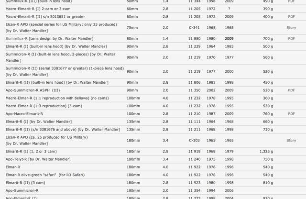Click 'Apo-Telyt-R [by Dr. Walter Mandler]' entry

point(38,159)
